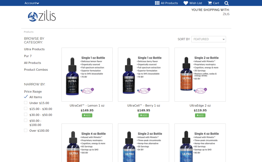The width and height of the screenshot is (262, 162).
Task: Expand the Account dropdown
Action: 32,3
